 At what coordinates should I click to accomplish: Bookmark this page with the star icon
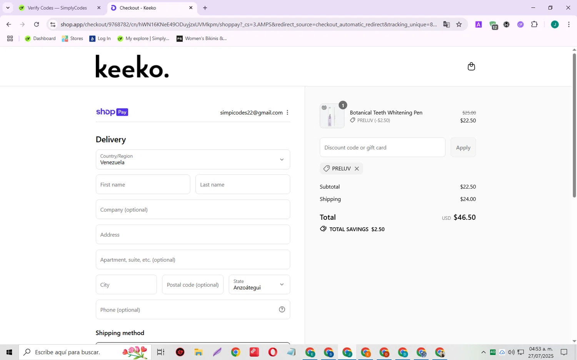(x=459, y=24)
